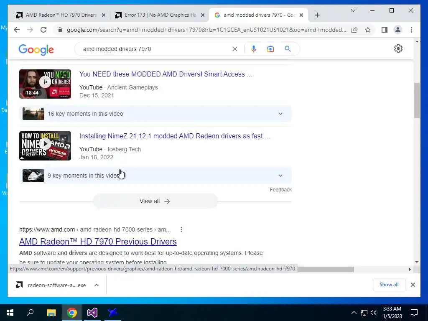
Task: Open Visual Studio from taskbar
Action: (x=92, y=313)
